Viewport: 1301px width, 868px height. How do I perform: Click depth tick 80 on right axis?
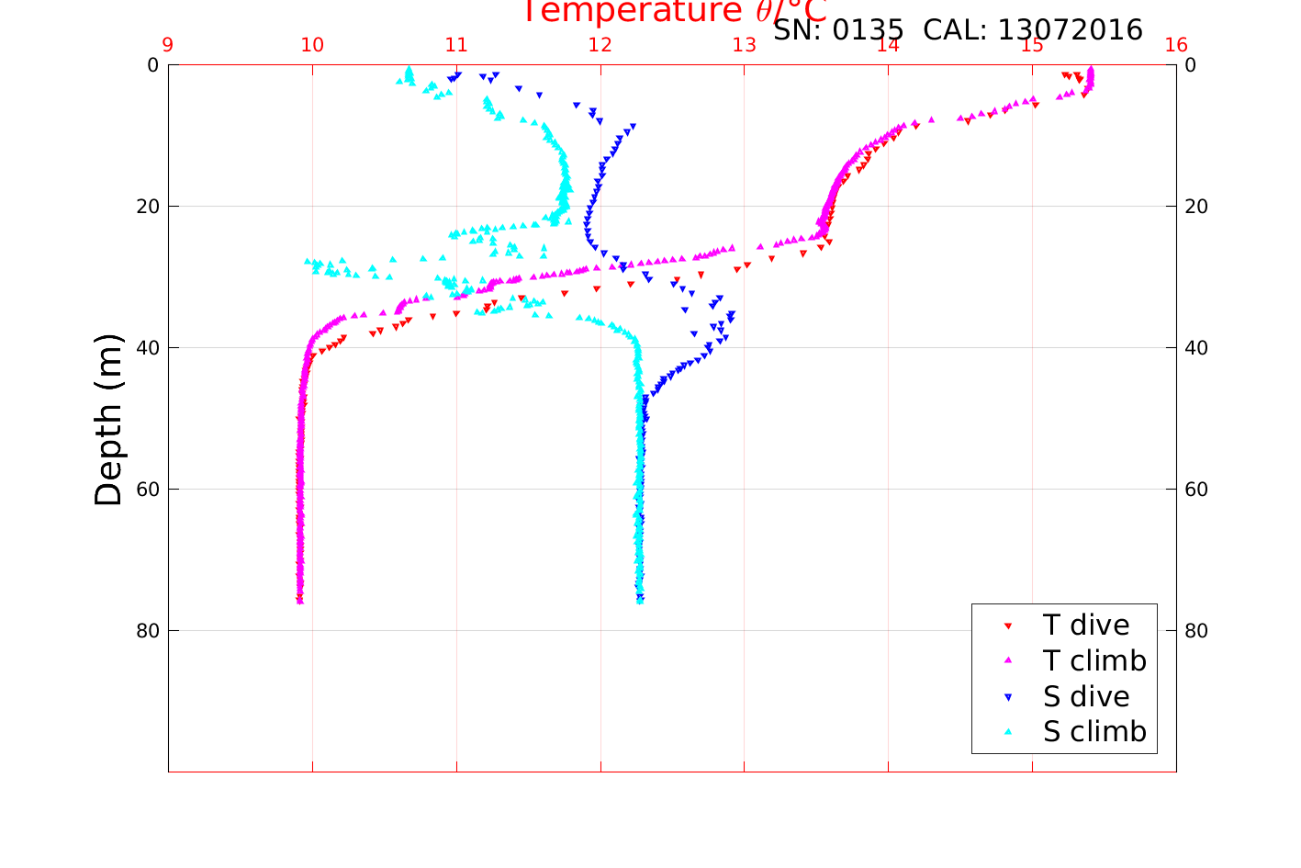(1196, 631)
